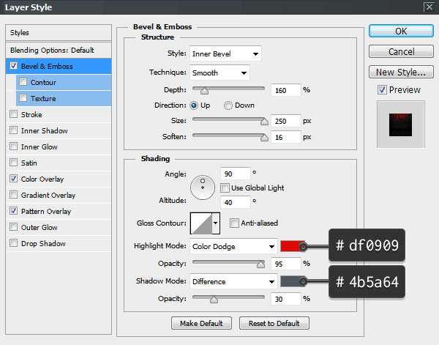This screenshot has height=345, width=439.
Task: Click the red highlight color swatch
Action: click(x=290, y=247)
